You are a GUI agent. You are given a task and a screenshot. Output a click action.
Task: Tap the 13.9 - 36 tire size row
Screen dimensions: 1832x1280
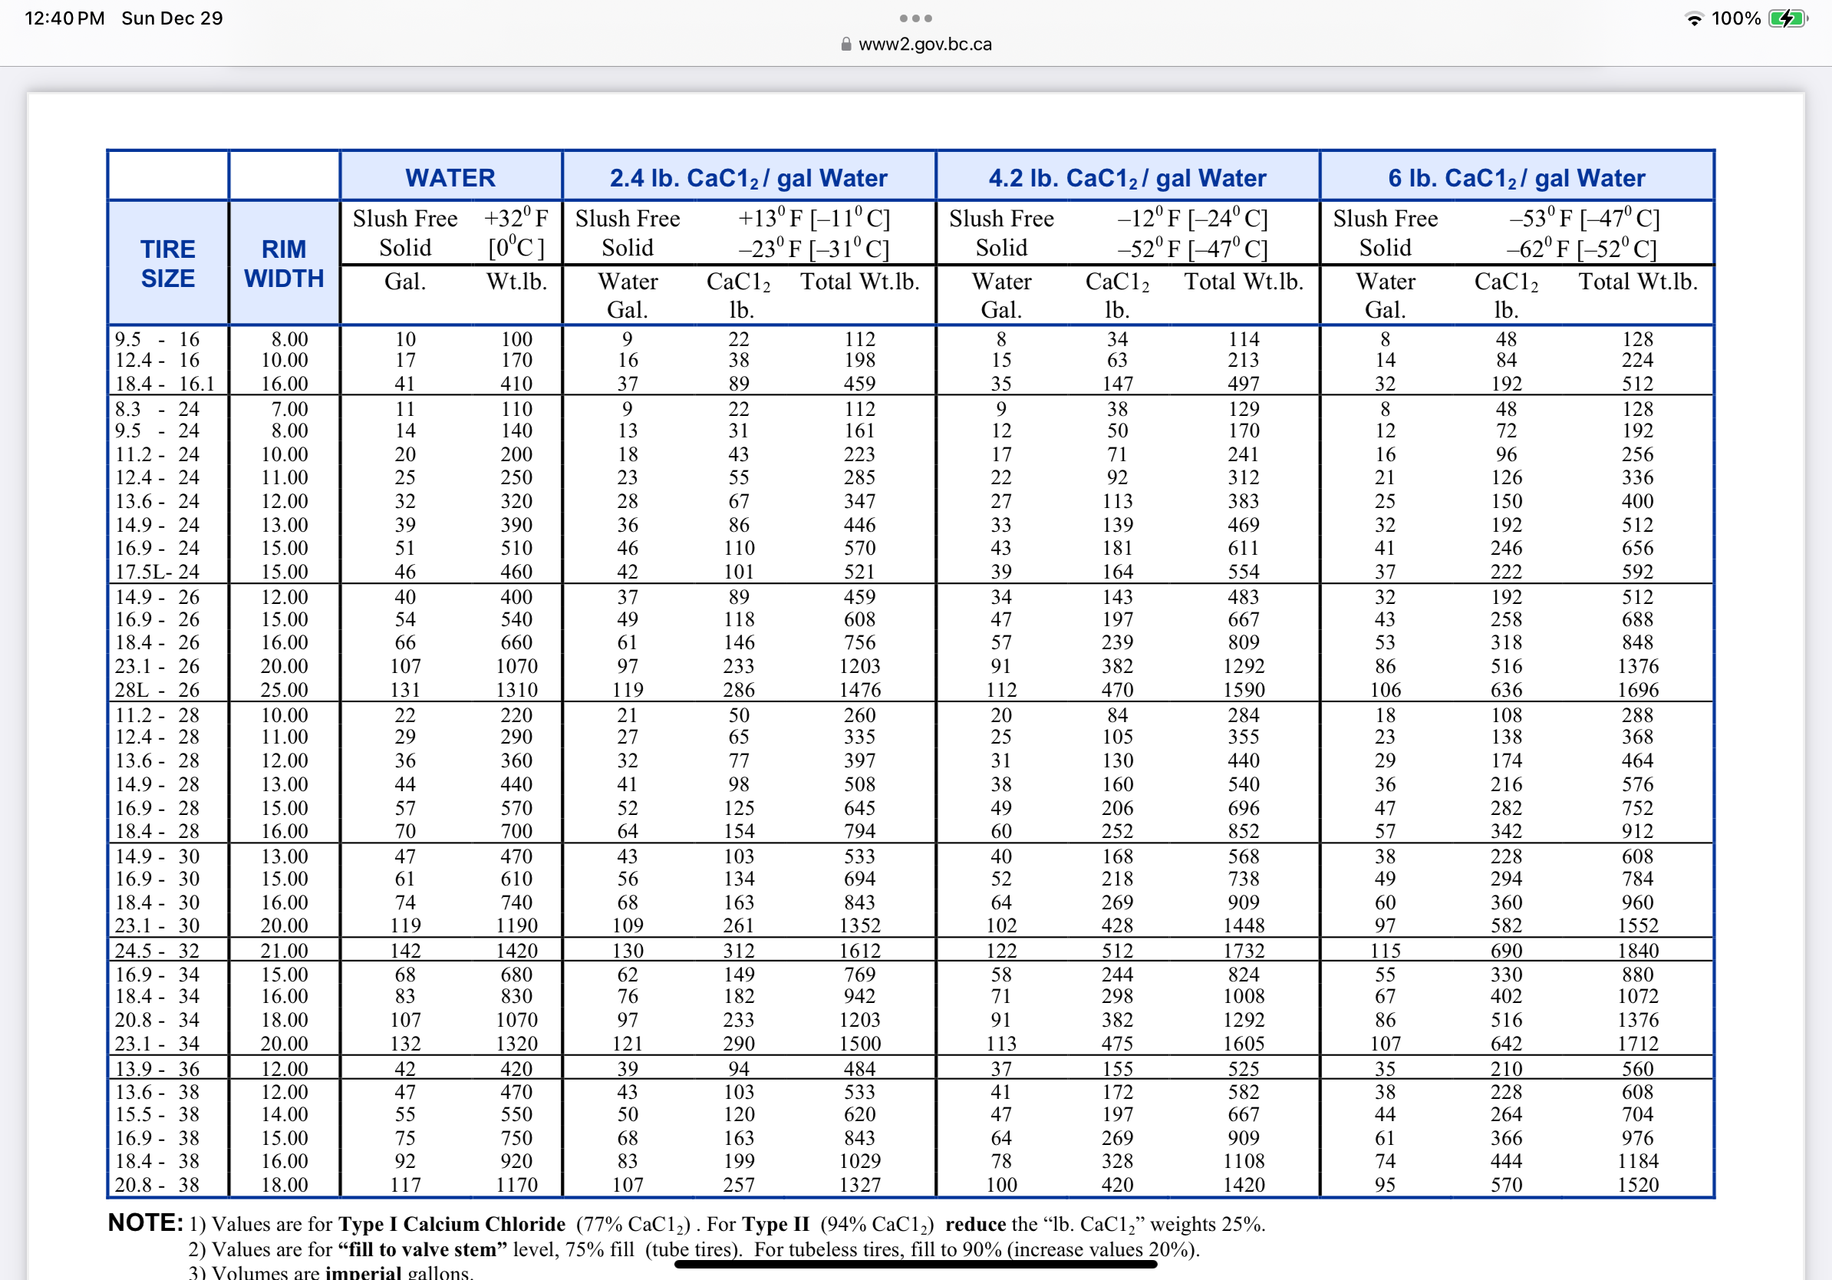[157, 1068]
